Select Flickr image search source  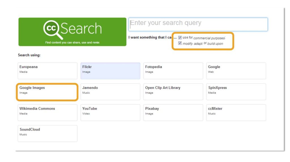(110, 71)
